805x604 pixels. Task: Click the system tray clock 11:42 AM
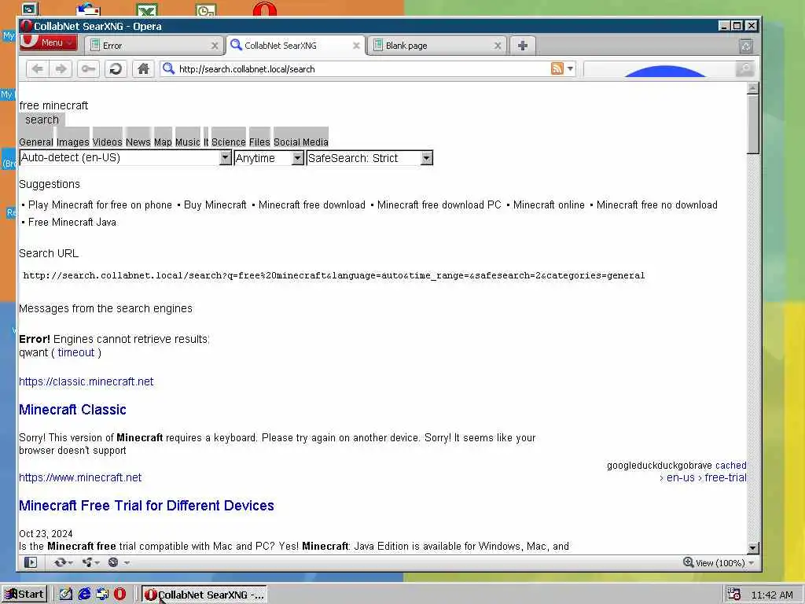click(x=772, y=595)
